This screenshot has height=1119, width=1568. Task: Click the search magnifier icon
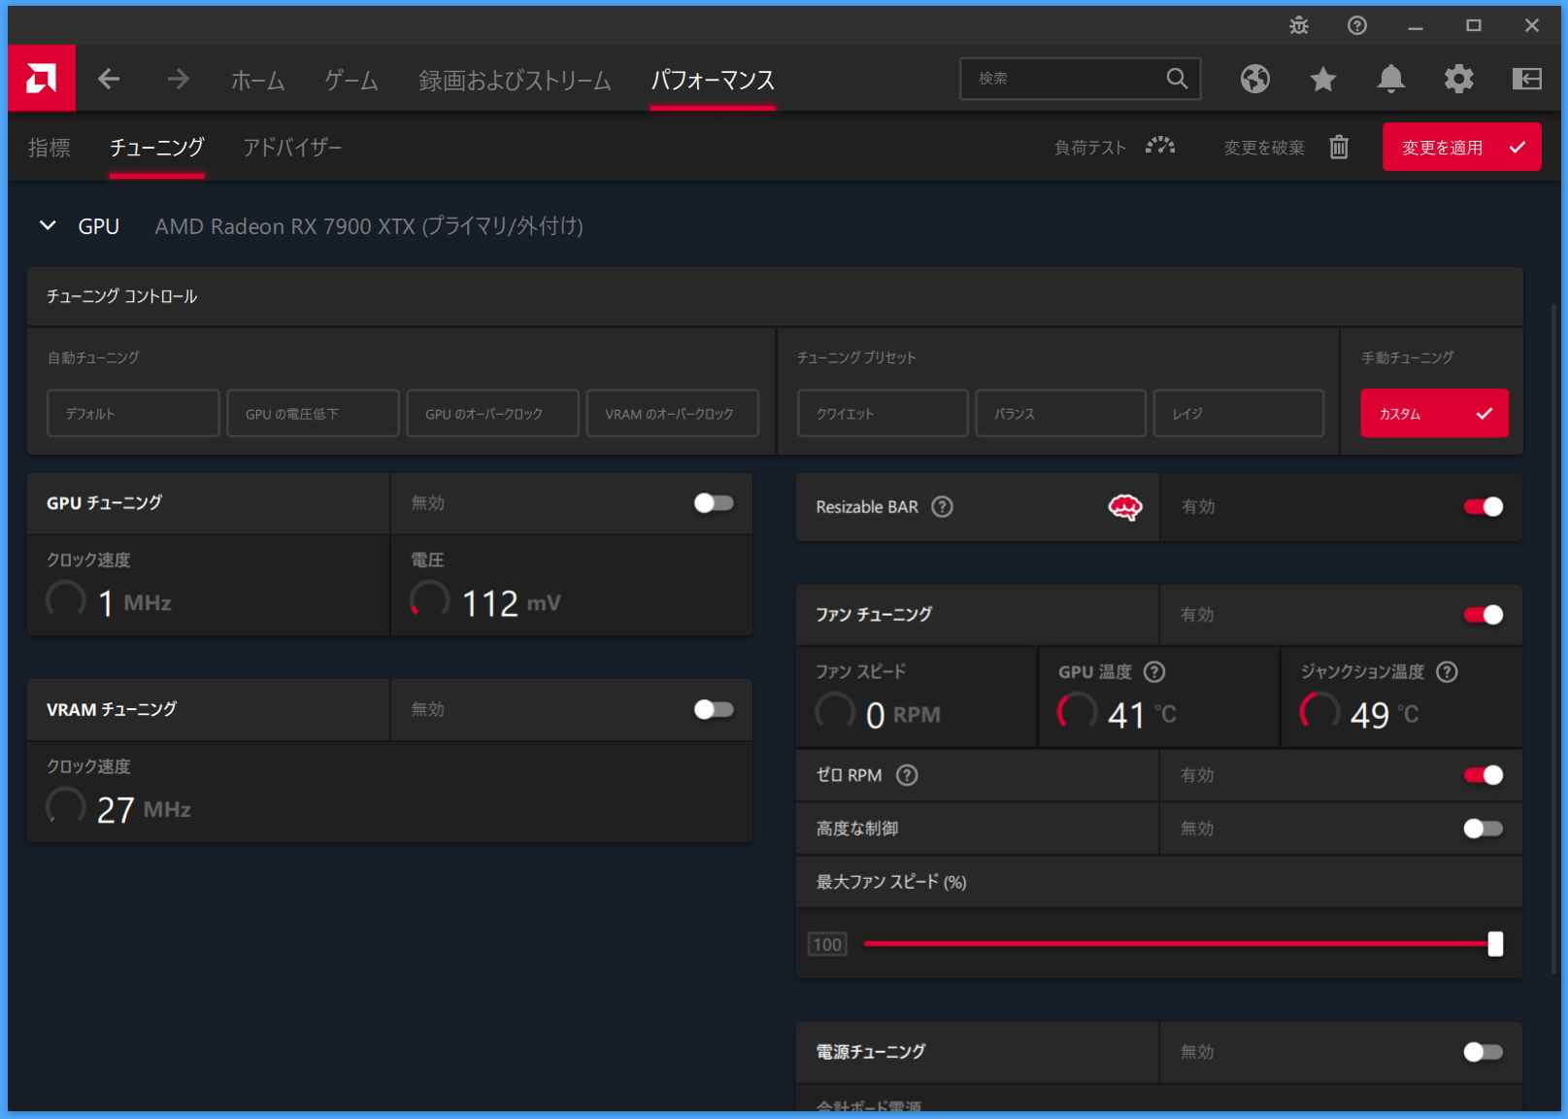pos(1177,79)
